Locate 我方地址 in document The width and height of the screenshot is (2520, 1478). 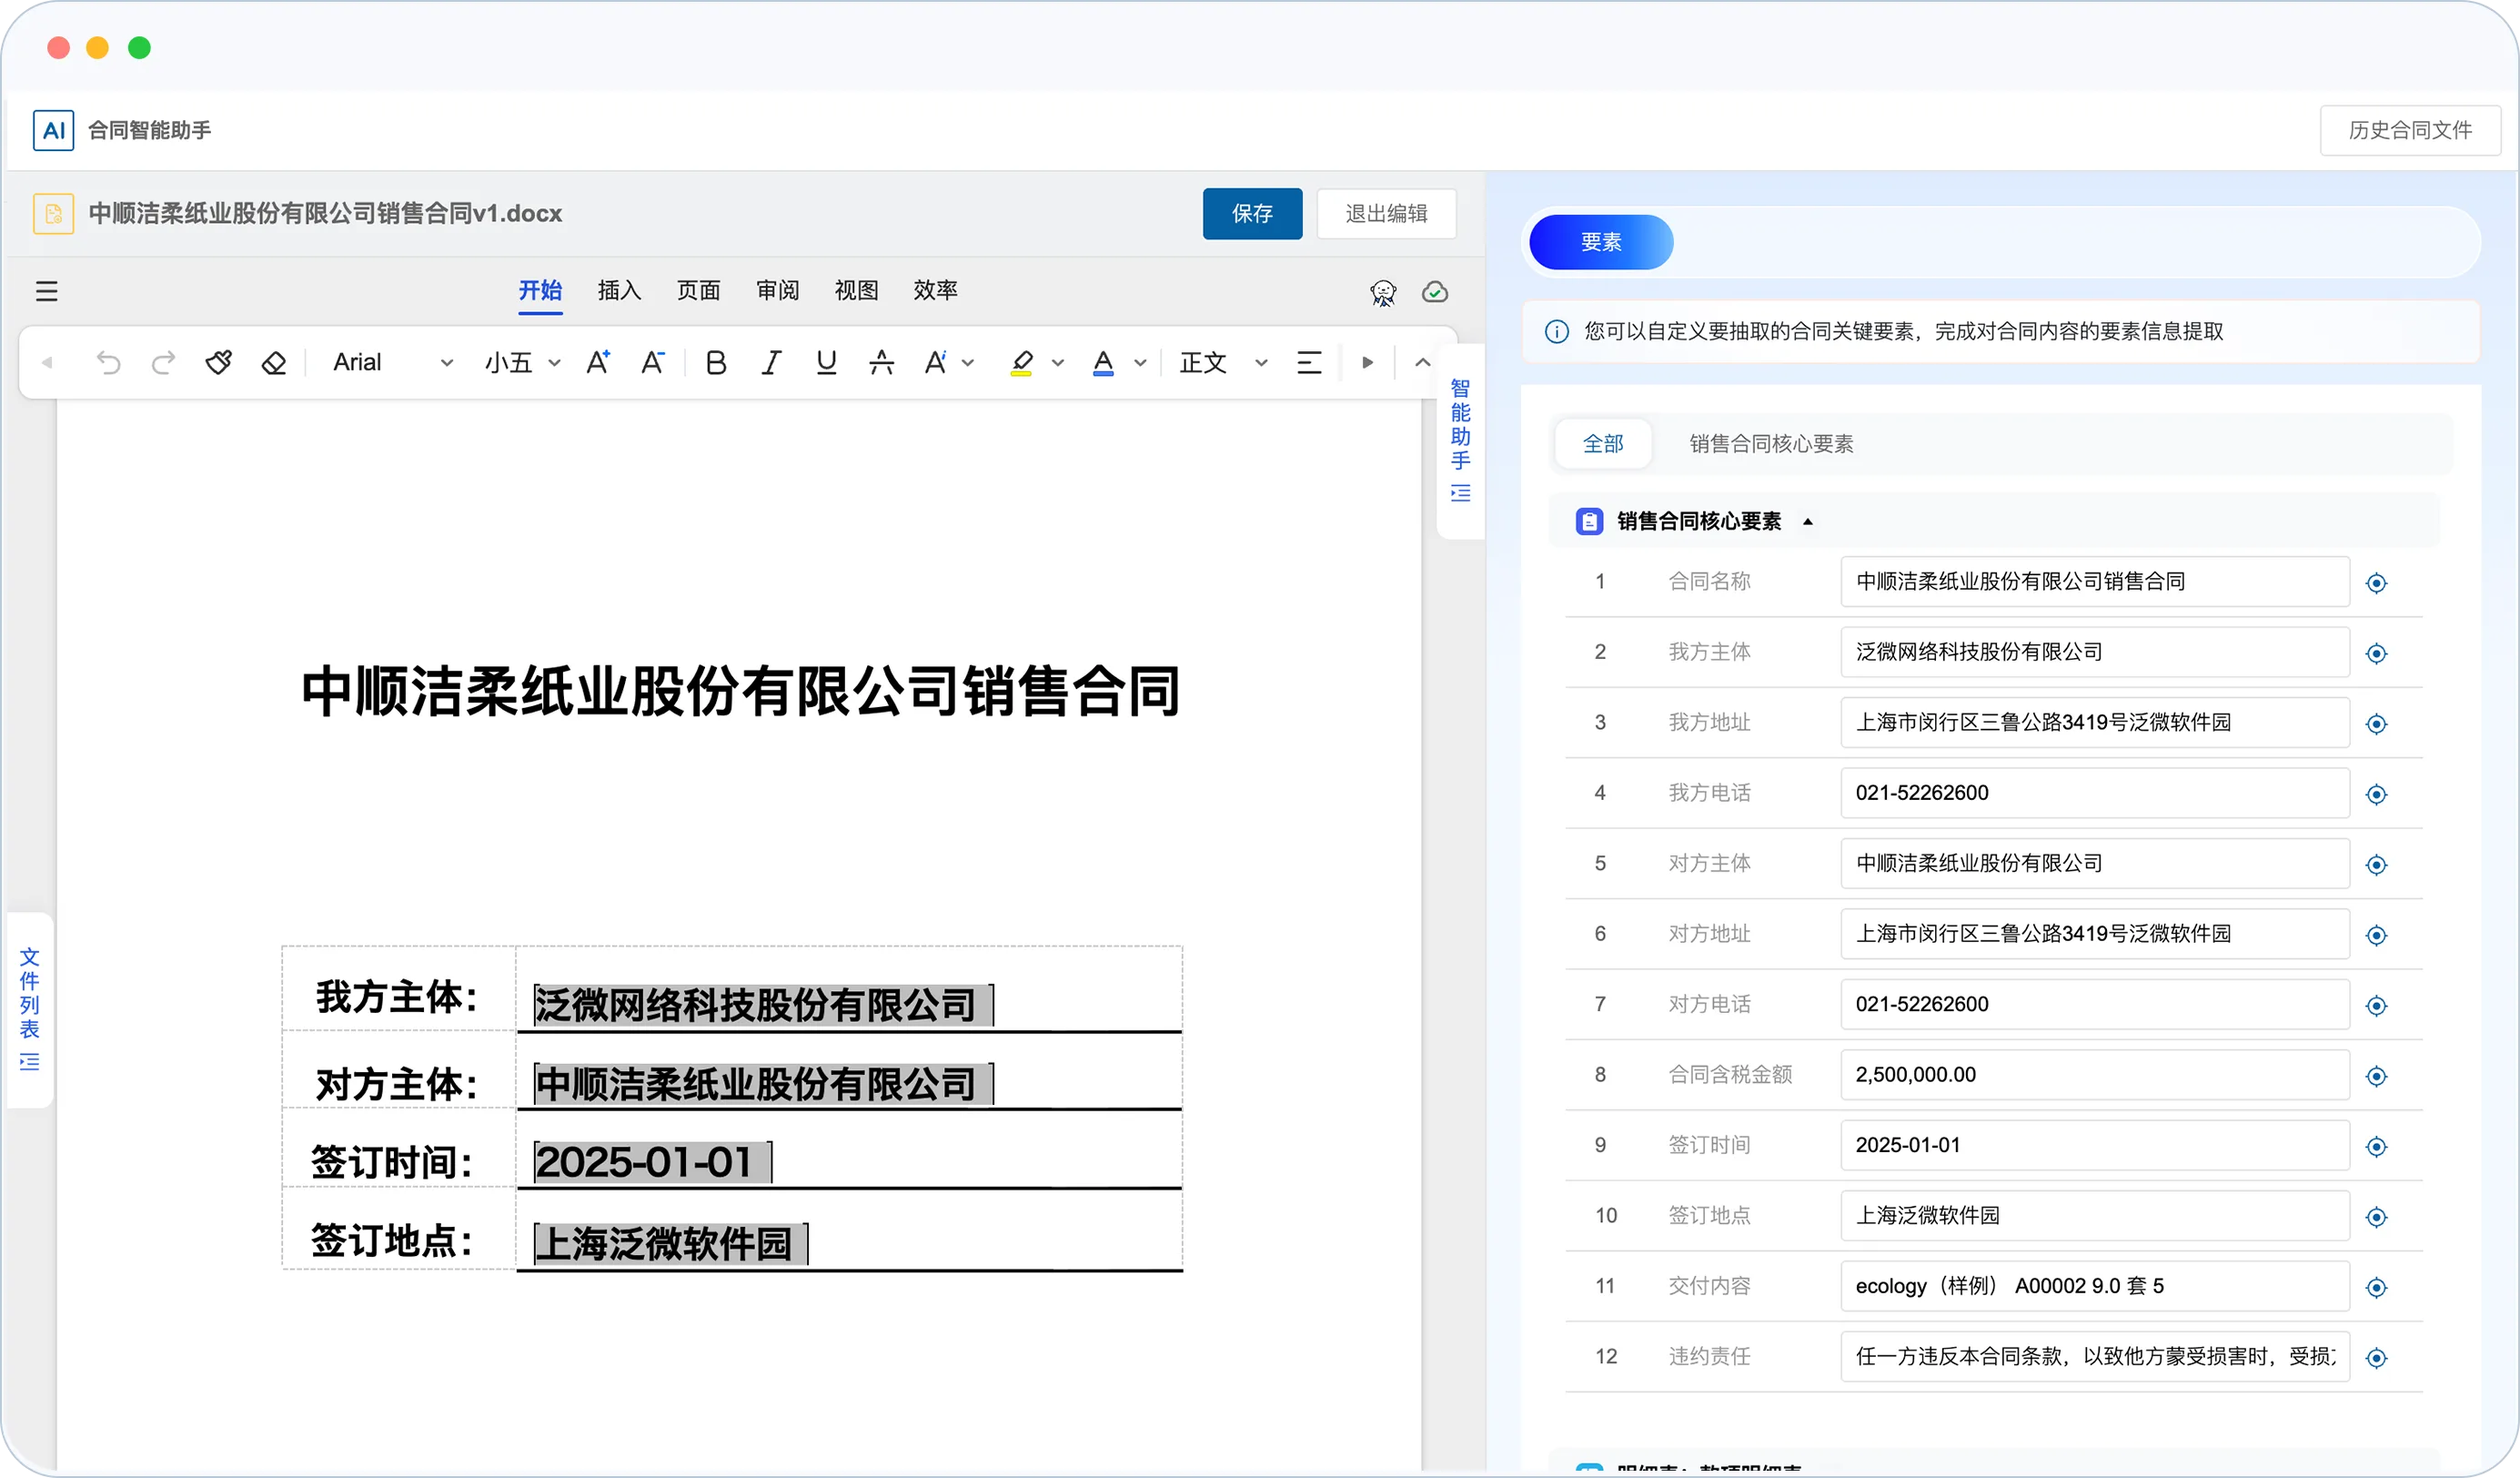pos(2376,724)
